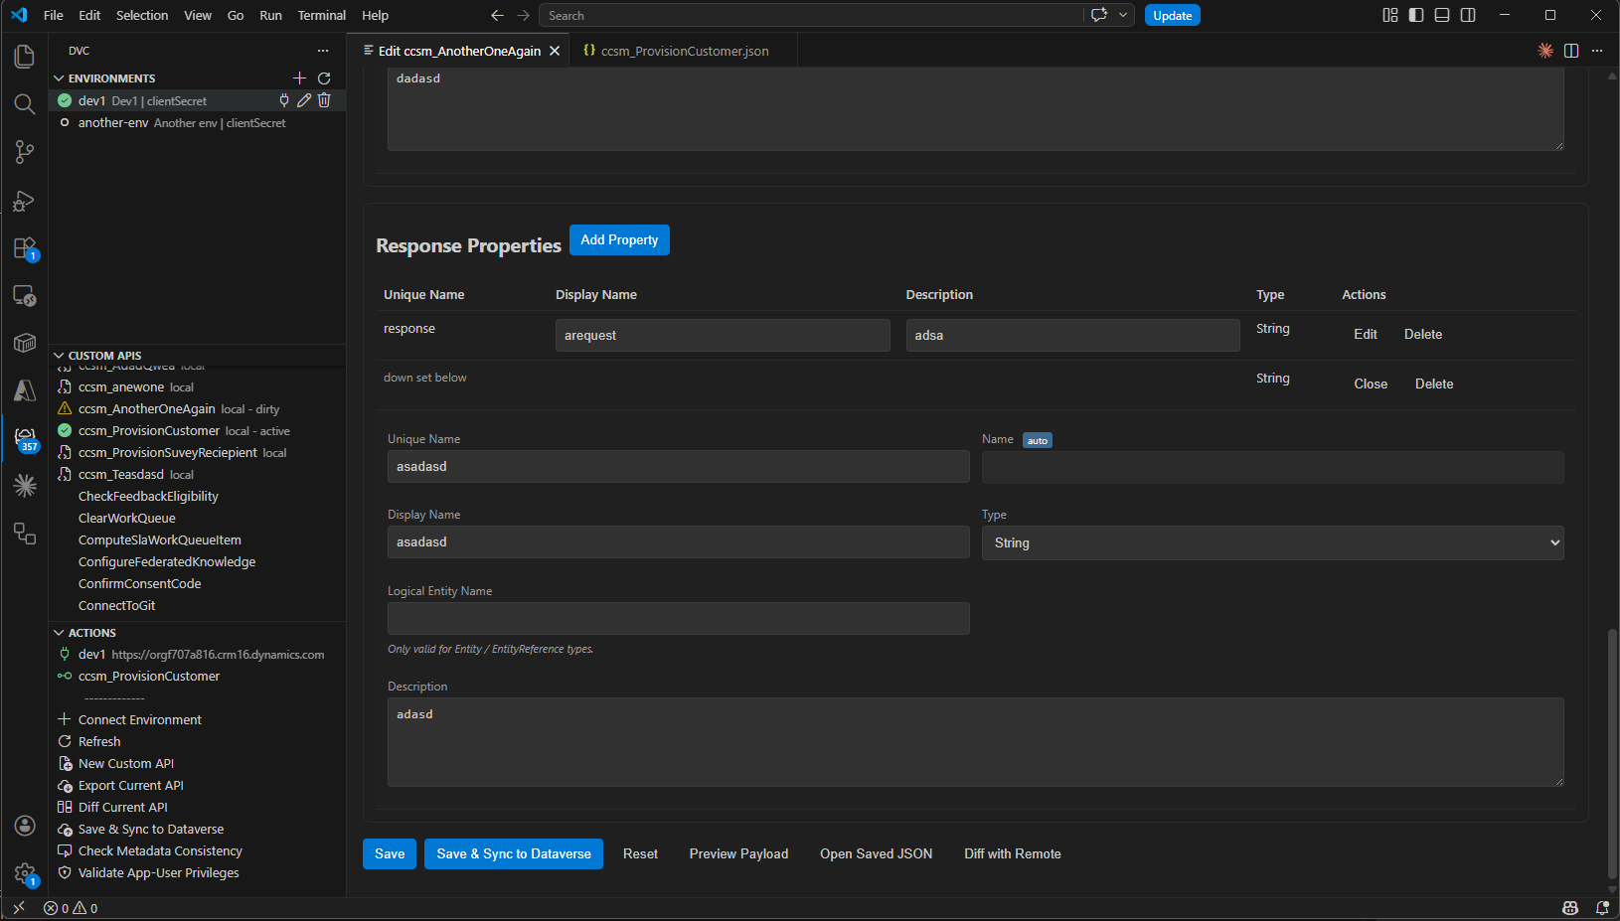
Task: Open Source Control view
Action: pyautogui.click(x=25, y=152)
